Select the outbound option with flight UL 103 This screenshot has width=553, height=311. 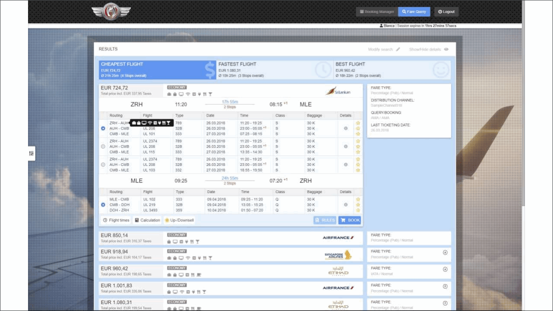point(103,165)
